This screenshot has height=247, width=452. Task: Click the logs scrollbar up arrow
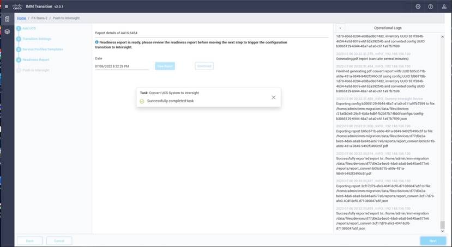point(443,37)
